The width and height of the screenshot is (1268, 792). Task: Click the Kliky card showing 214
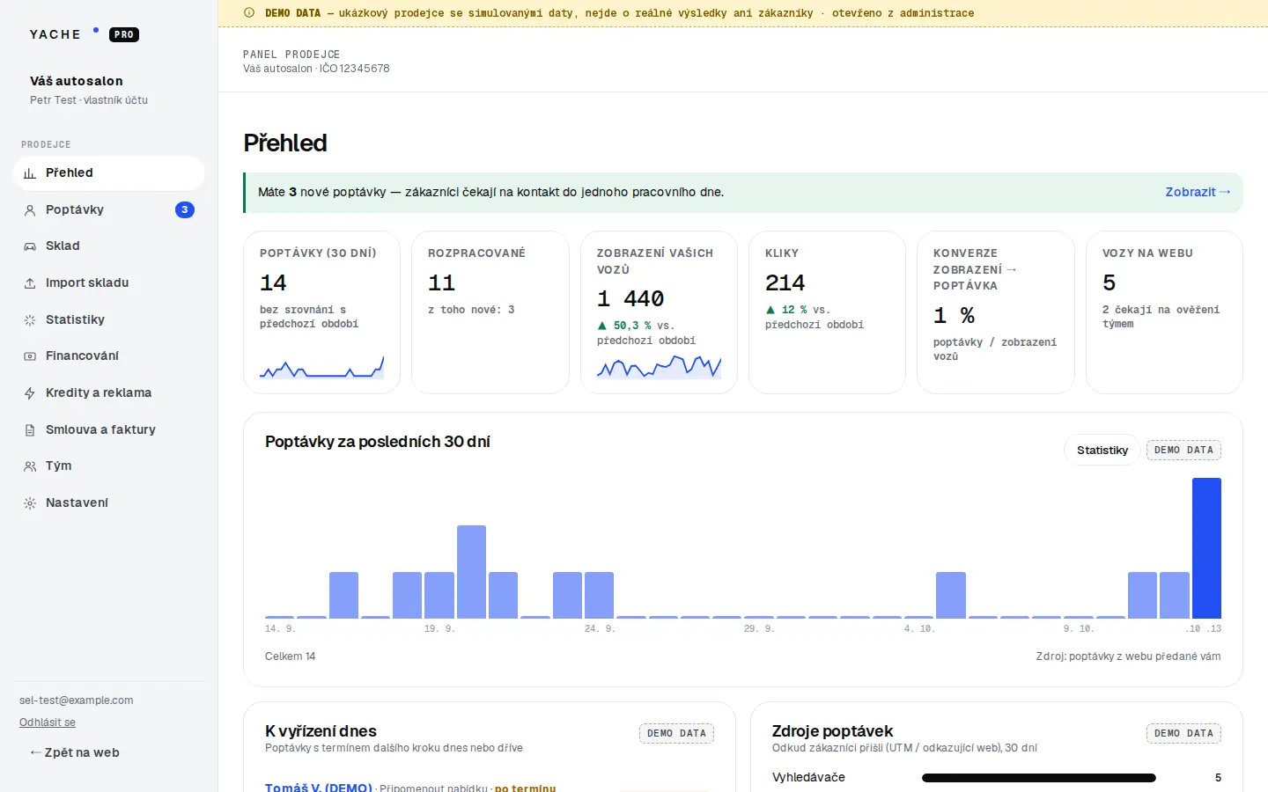[x=827, y=312]
